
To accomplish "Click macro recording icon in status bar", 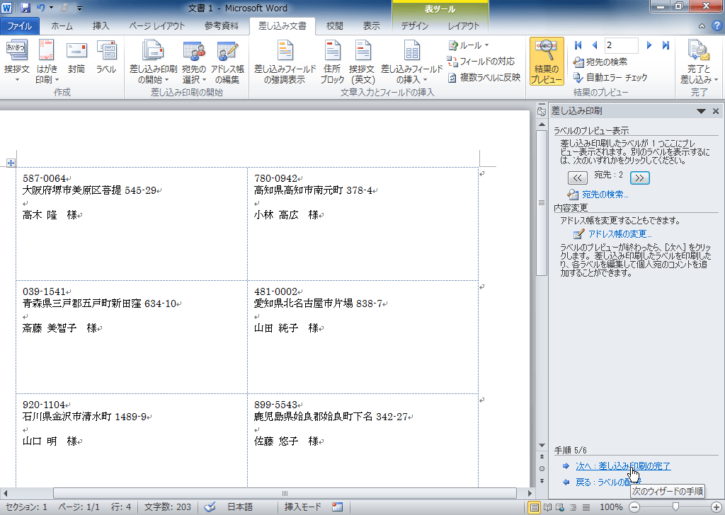I will (x=337, y=507).
